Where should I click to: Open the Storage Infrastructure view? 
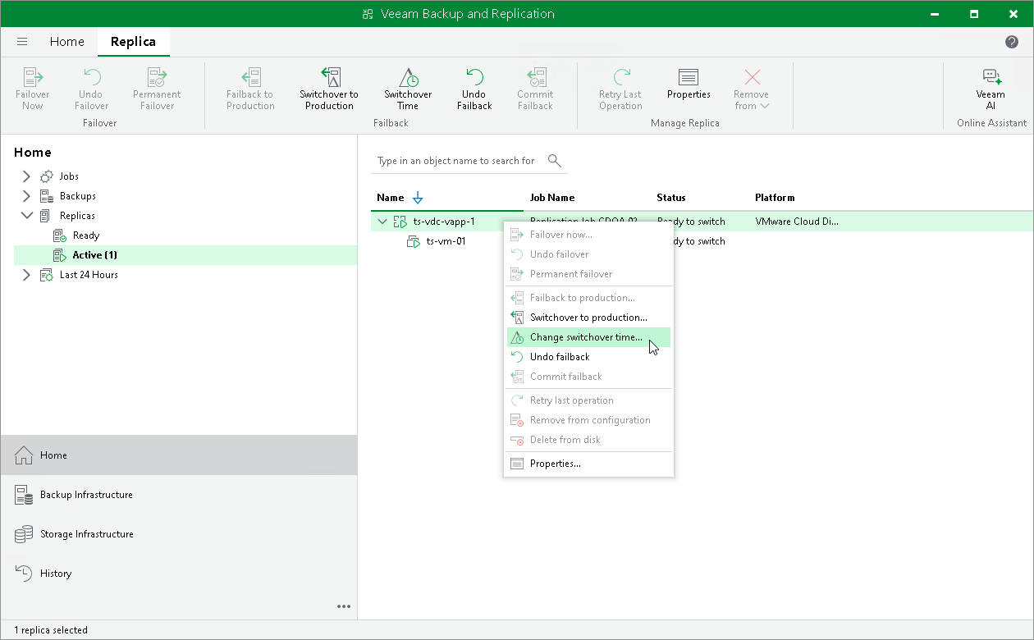point(179,534)
